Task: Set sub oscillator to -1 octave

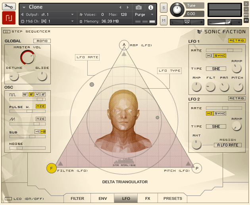Action: click(37, 131)
